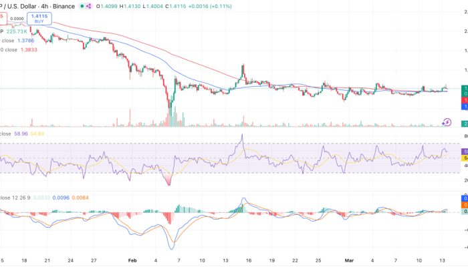The width and height of the screenshot is (468, 267).
Task: Click the Feb label on the time axis
Action: coord(132,260)
